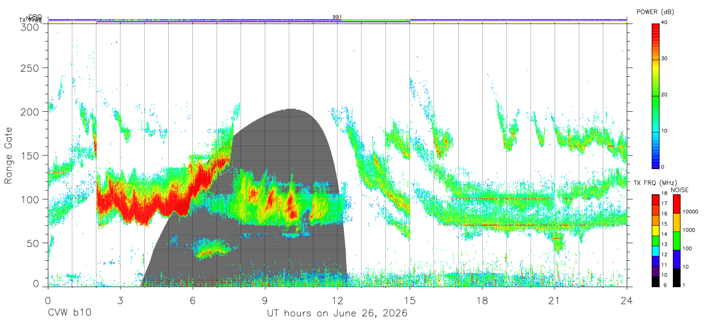Pick the green 13-14 MHz swatch
The width and height of the screenshot is (705, 325).
(656, 241)
